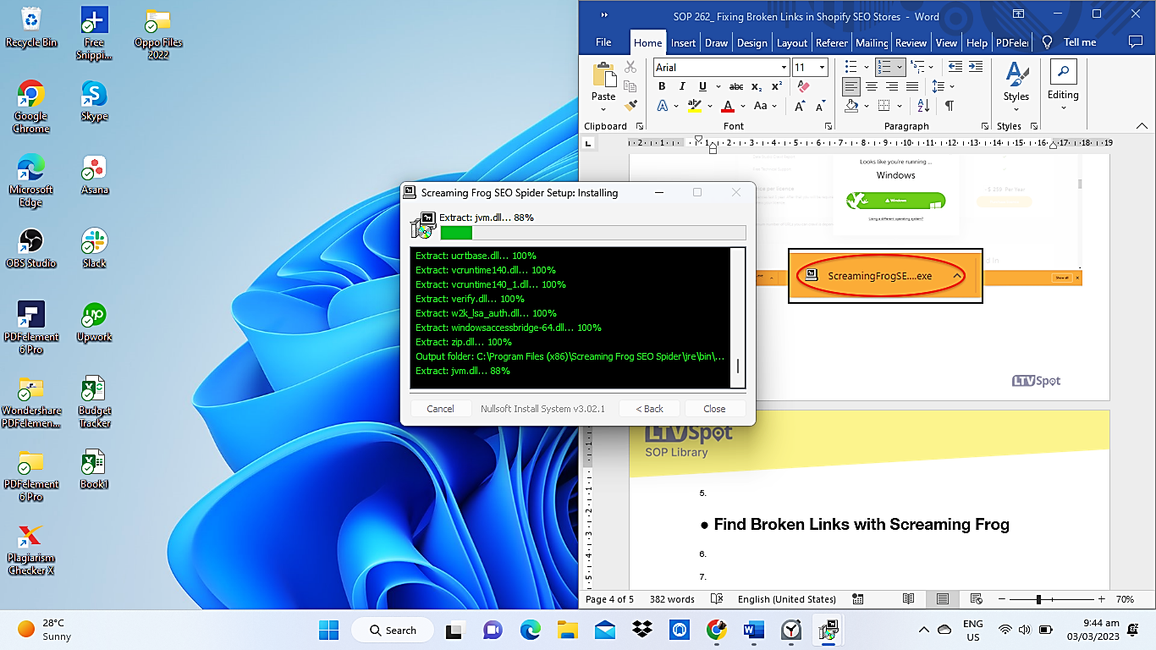Open the Find search icon above Editing
The width and height of the screenshot is (1156, 650).
(x=1063, y=71)
